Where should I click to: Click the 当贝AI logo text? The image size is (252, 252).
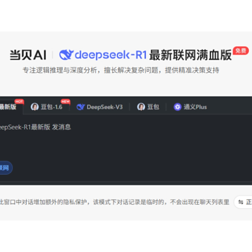pos(28,55)
